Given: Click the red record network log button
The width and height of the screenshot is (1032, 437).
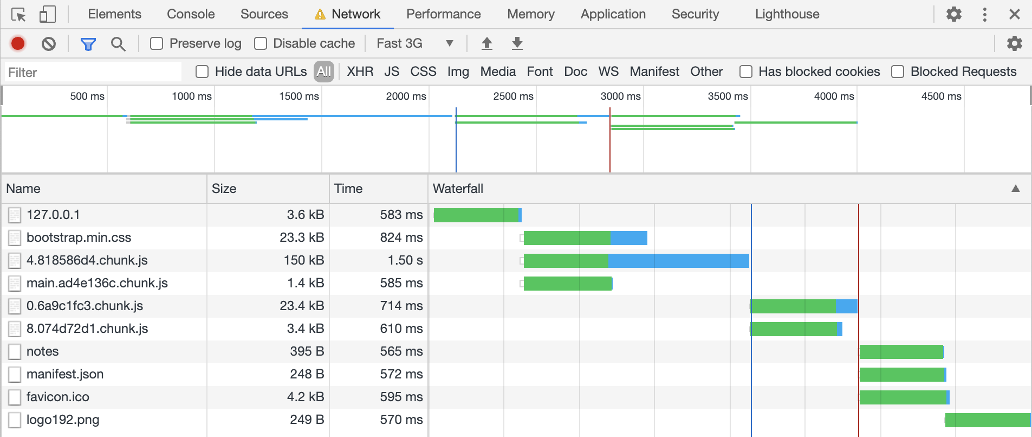Looking at the screenshot, I should coord(18,43).
